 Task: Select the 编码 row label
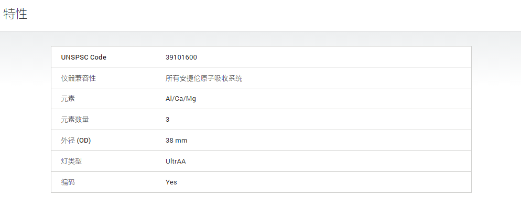point(68,182)
